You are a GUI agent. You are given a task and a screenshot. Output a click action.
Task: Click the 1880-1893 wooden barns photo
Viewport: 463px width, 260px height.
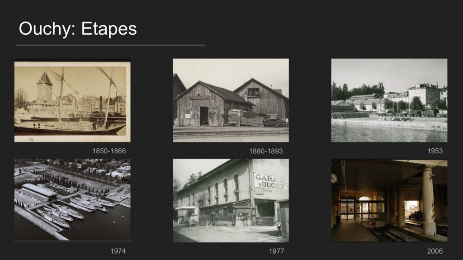[x=231, y=100]
